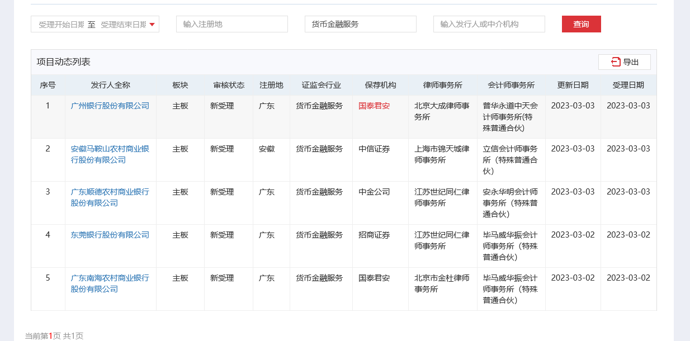Click the 受理日期 column header
Image resolution: width=690 pixels, height=341 pixels.
pos(628,85)
